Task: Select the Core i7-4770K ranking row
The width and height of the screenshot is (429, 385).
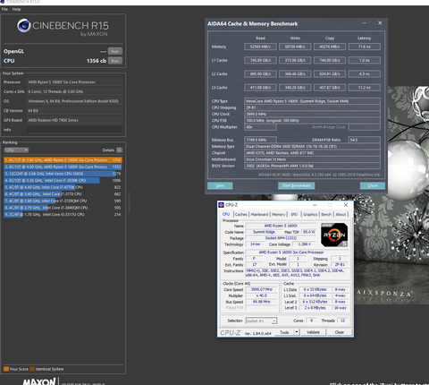Action: pos(63,187)
